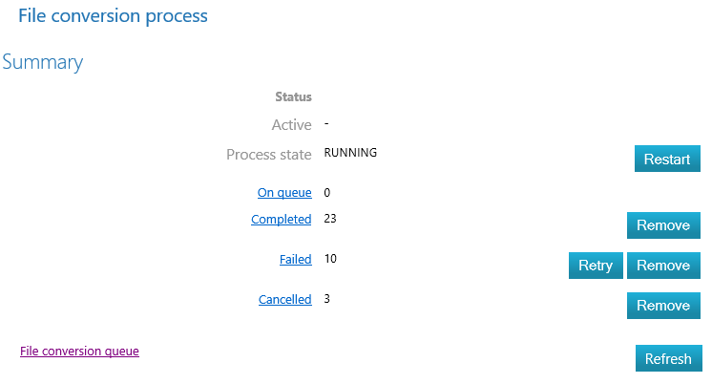Click the Summary heading

(x=43, y=63)
